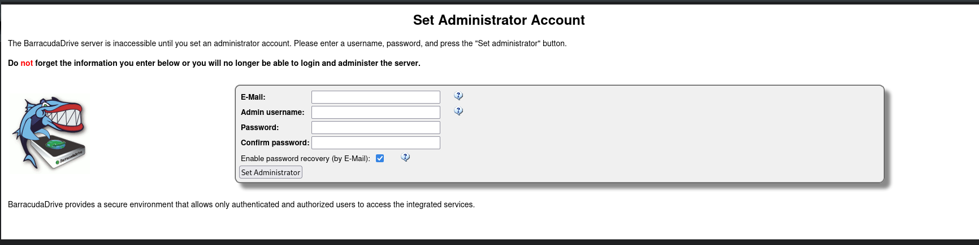This screenshot has width=979, height=245.
Task: Focus the Admin username input field
Action: pos(376,112)
